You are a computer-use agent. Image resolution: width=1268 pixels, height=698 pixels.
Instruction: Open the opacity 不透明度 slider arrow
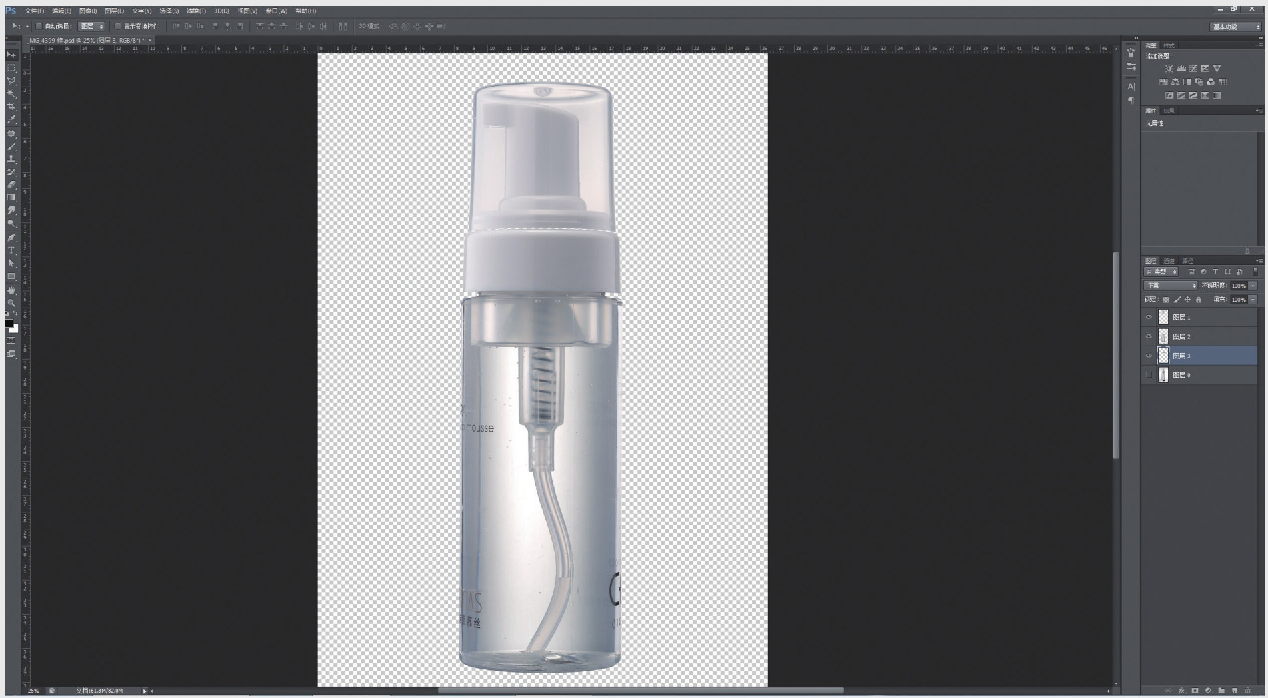(x=1253, y=286)
